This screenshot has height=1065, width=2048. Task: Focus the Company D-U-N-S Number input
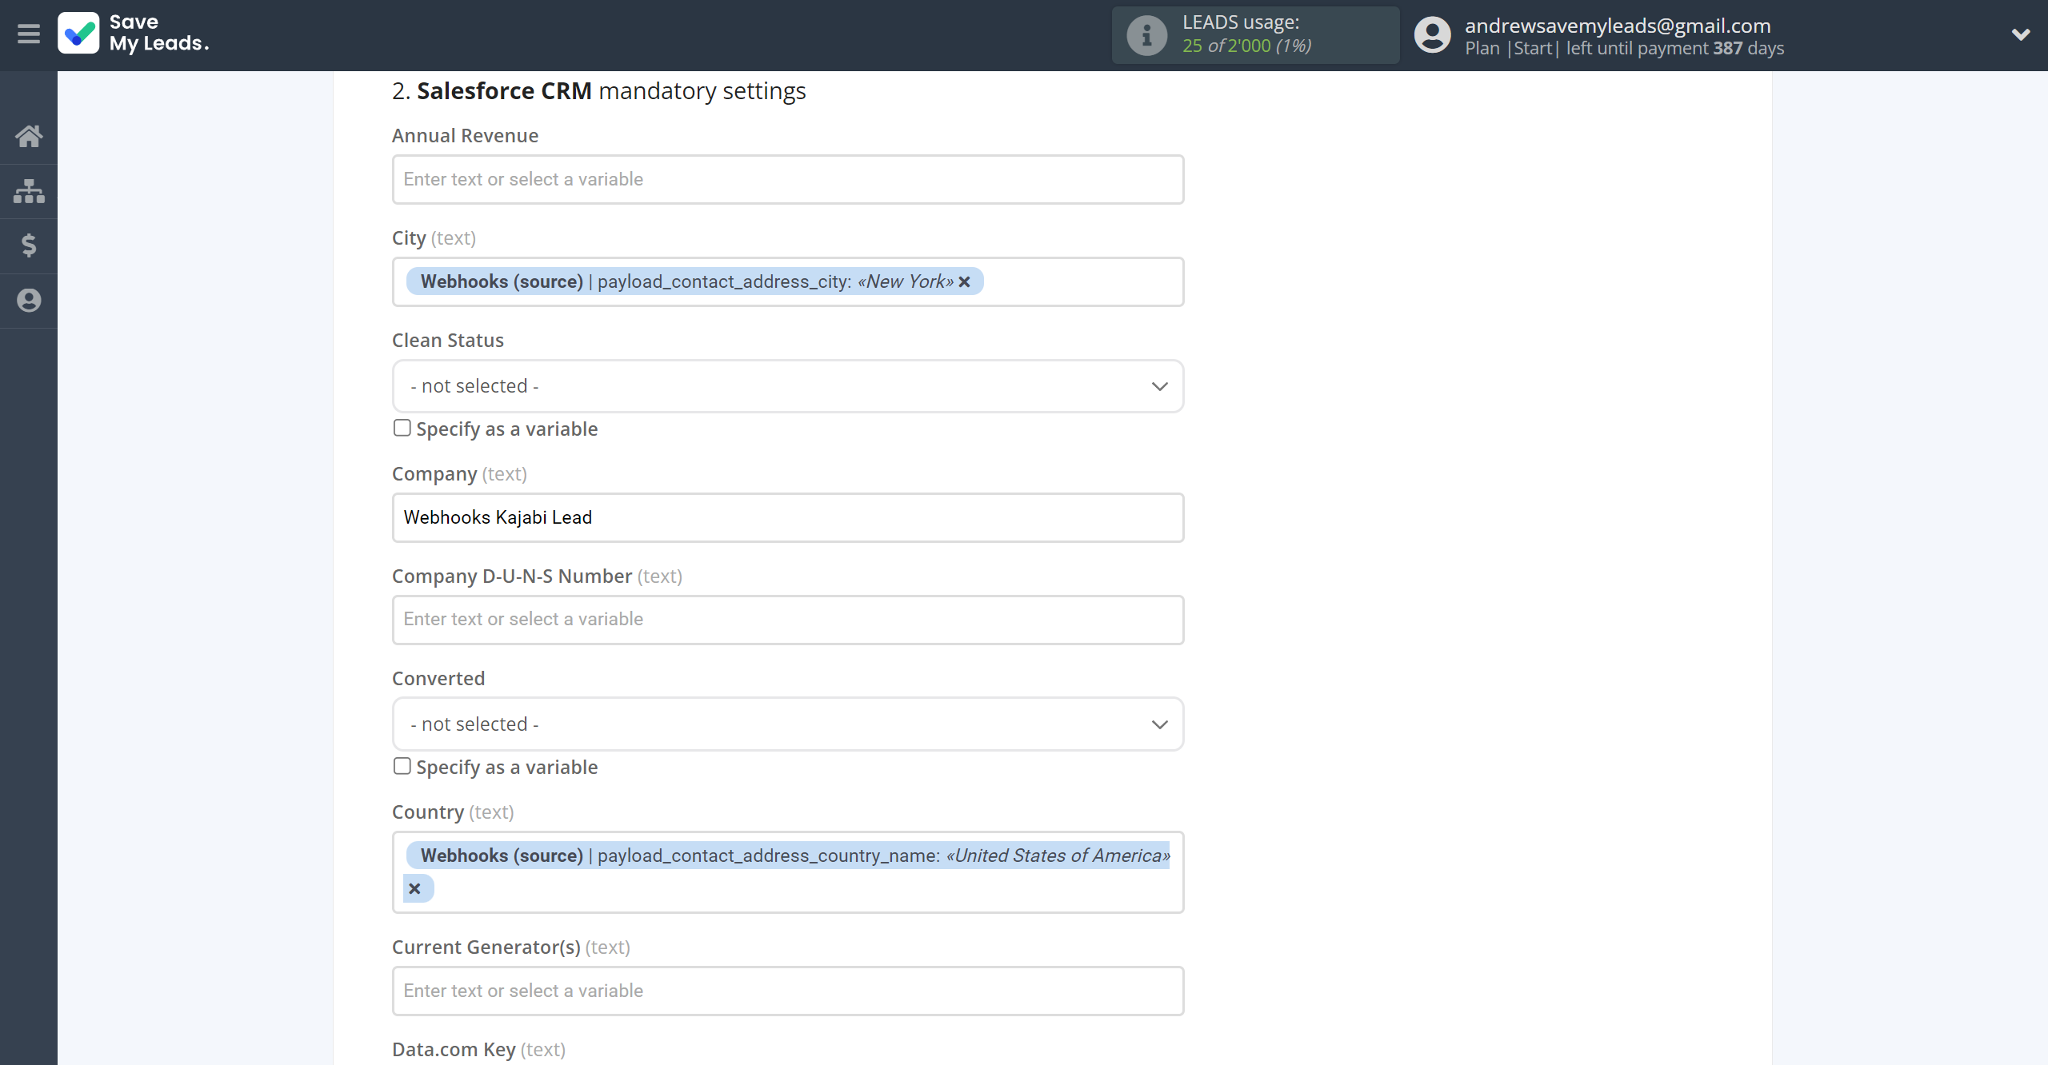pos(788,620)
